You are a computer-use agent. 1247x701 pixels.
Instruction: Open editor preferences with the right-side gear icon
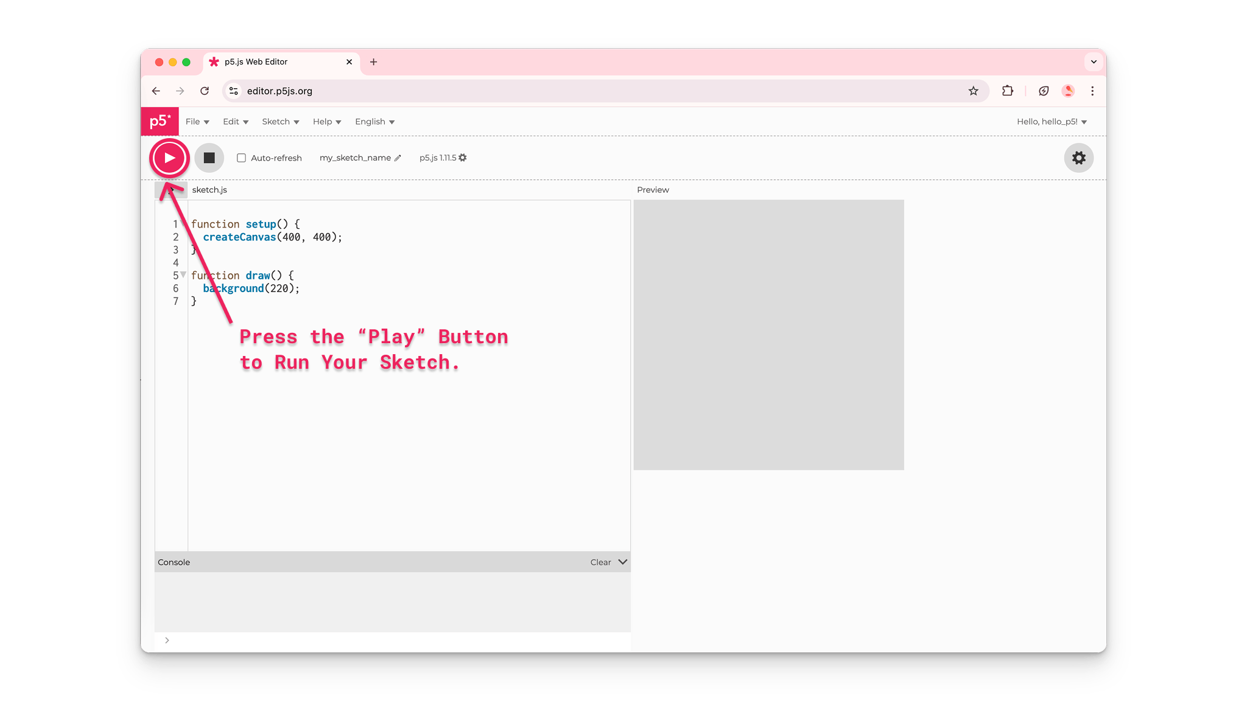point(1078,158)
